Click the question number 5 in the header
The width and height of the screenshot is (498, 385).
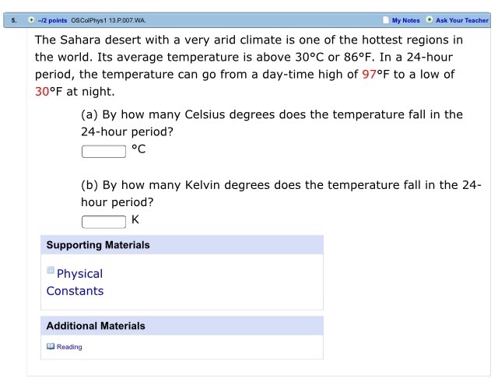tap(13, 20)
